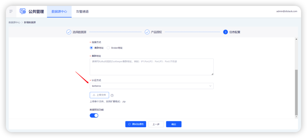Click the 认证方式 field label

coord(96,80)
